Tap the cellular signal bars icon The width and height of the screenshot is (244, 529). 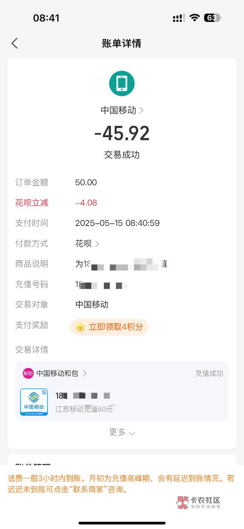click(178, 18)
